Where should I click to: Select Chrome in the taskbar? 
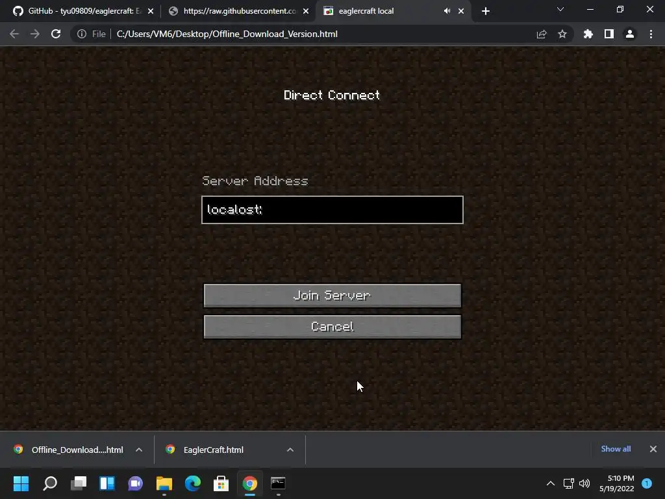click(250, 483)
